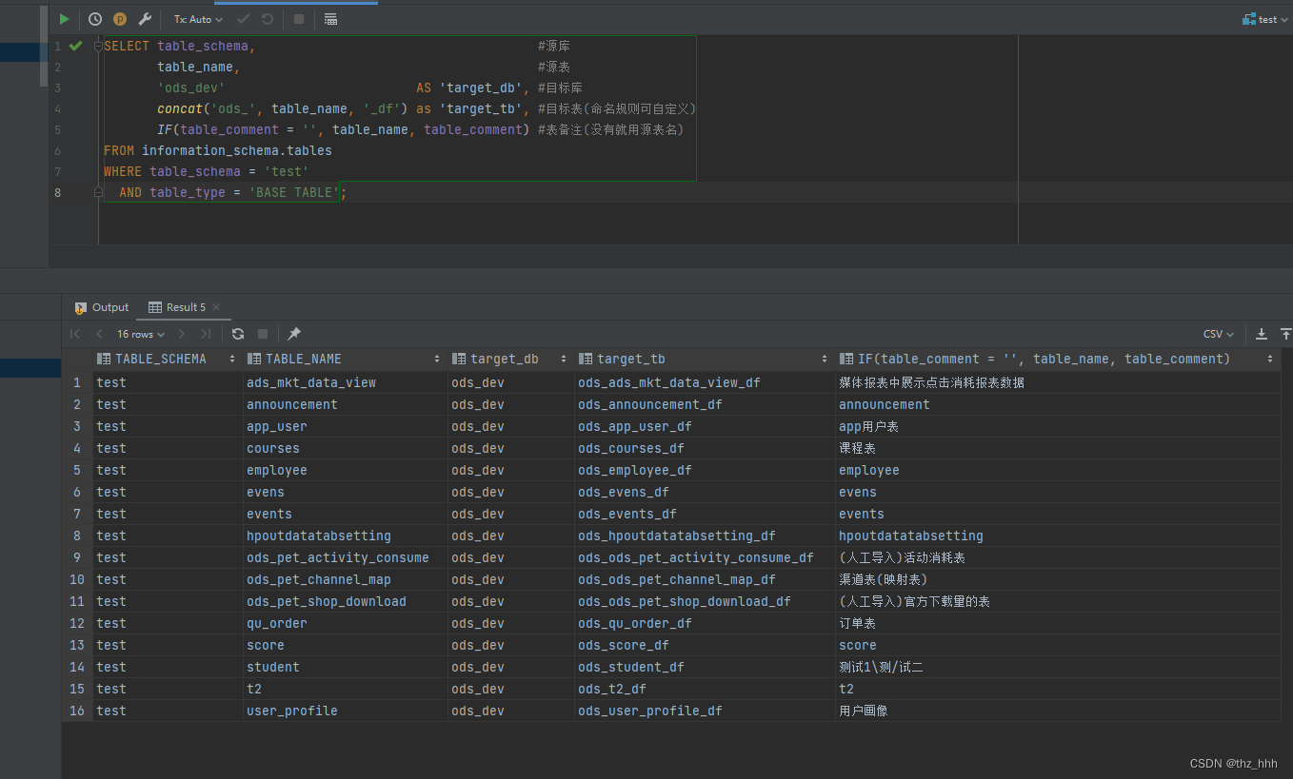The height and width of the screenshot is (779, 1293).
Task: Open the CSV extractor format dropdown
Action: coord(1217,334)
